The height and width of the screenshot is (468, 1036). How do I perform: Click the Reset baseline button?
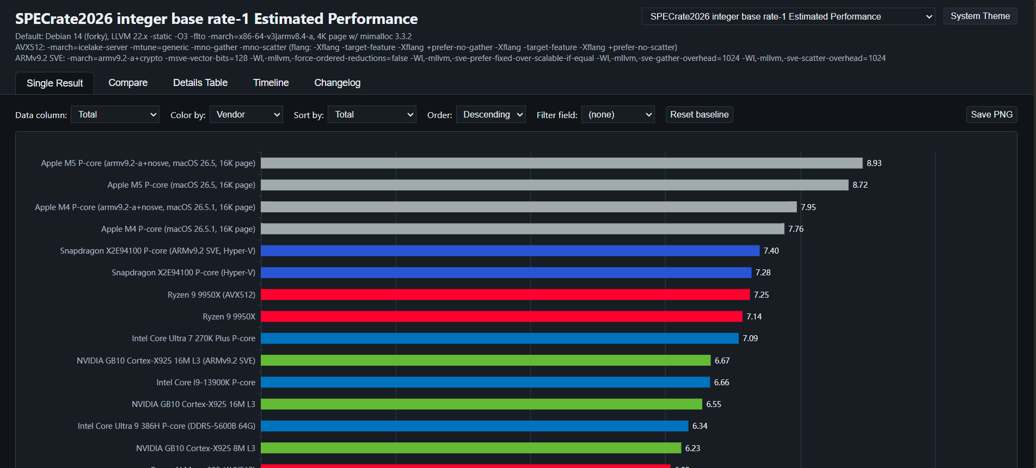pyautogui.click(x=699, y=114)
